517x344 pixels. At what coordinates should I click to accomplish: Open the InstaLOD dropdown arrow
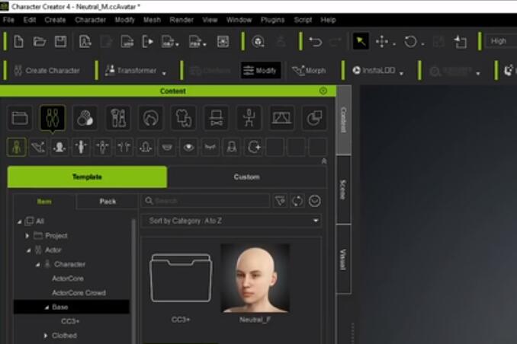click(401, 73)
